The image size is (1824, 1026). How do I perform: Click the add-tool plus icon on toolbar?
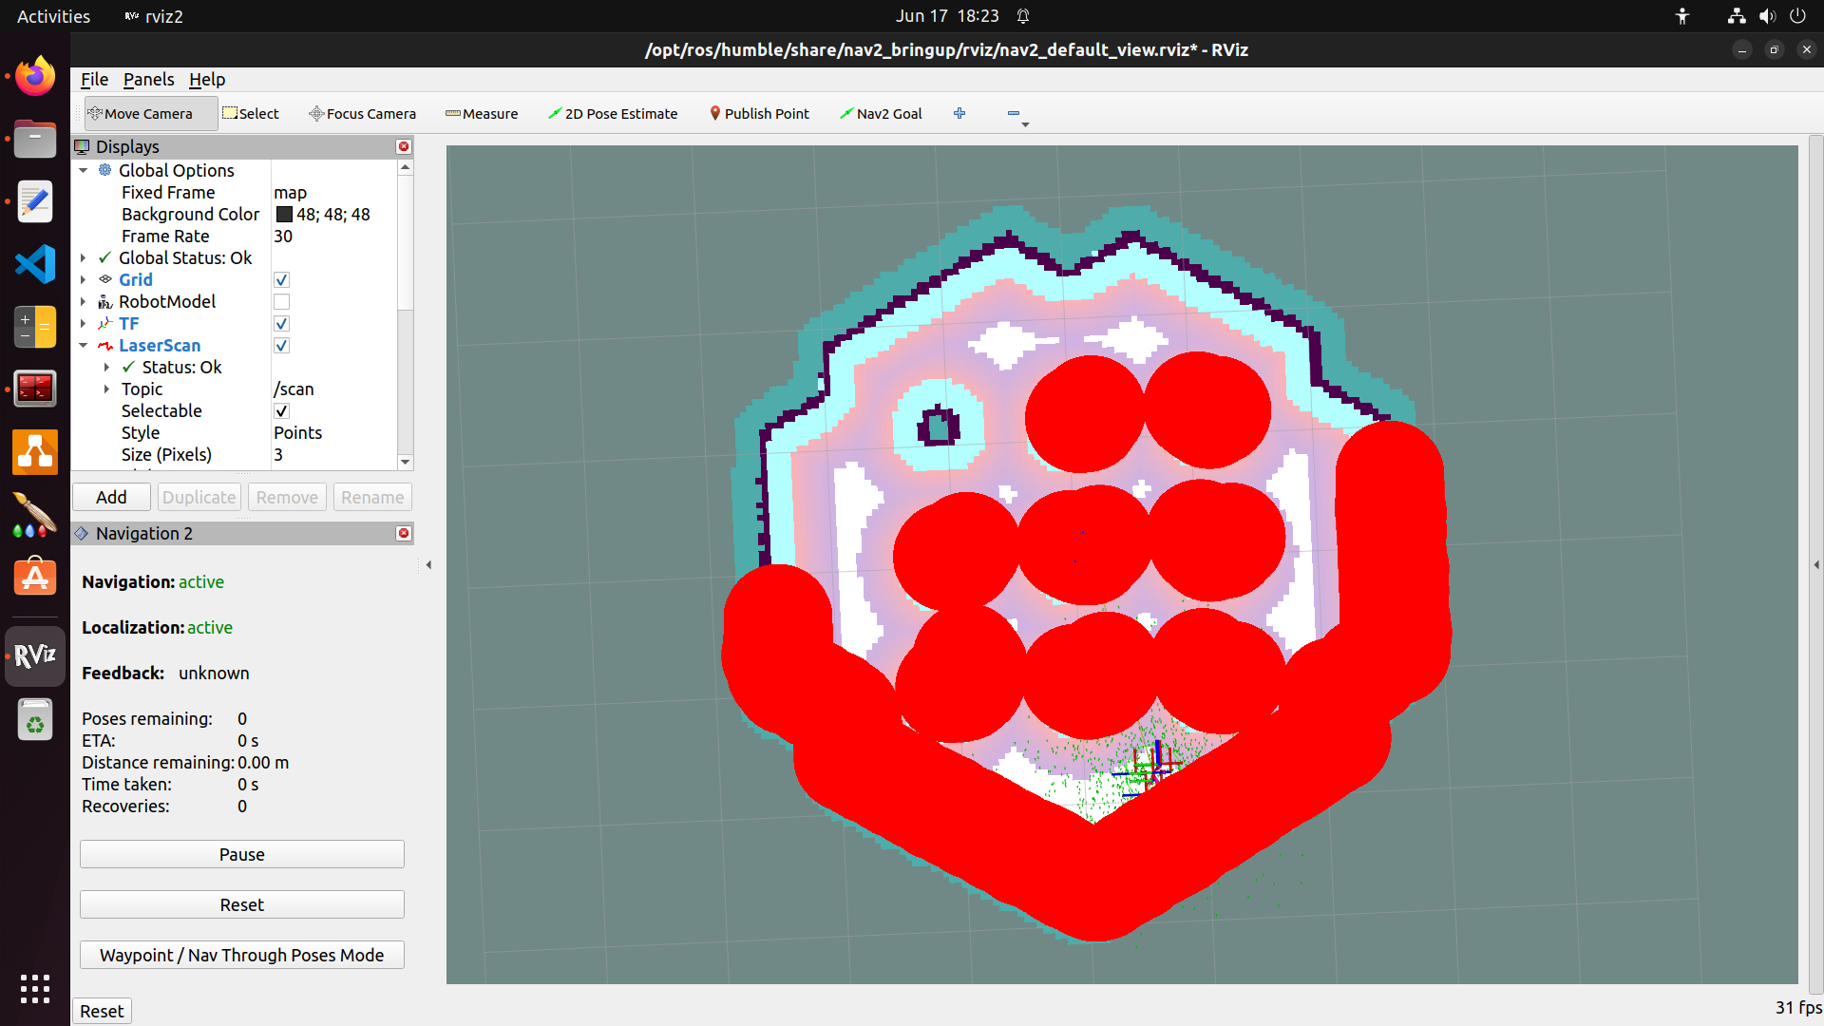click(x=959, y=113)
